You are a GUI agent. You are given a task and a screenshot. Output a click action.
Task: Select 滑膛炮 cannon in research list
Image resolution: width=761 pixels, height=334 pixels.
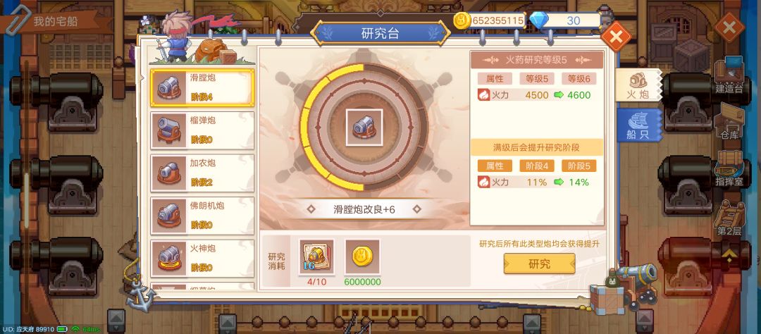coord(202,88)
